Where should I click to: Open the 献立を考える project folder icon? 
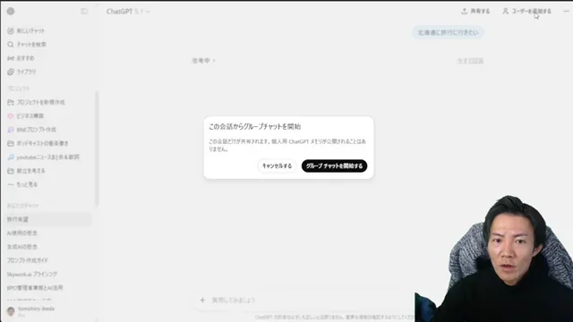tap(11, 171)
